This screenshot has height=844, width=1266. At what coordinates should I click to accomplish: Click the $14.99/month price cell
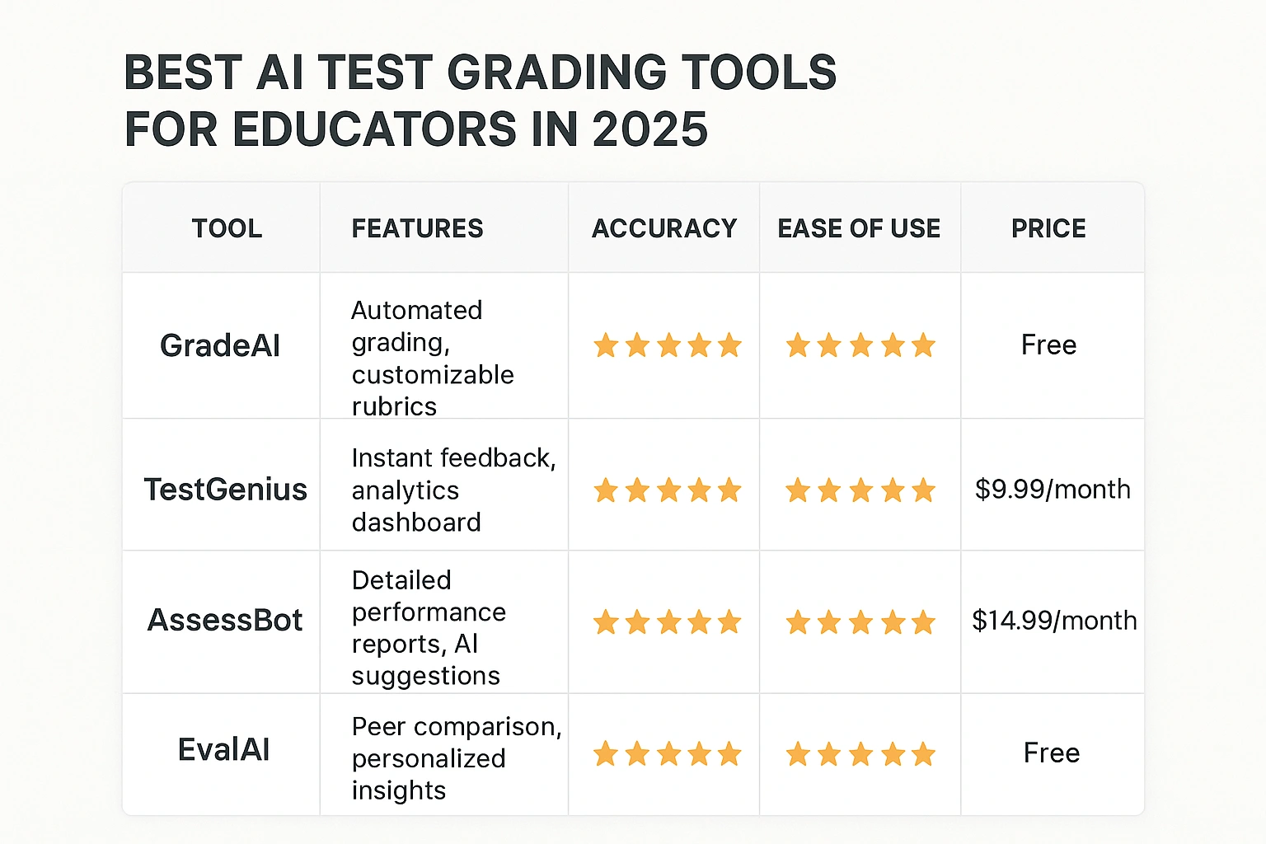(x=1054, y=620)
